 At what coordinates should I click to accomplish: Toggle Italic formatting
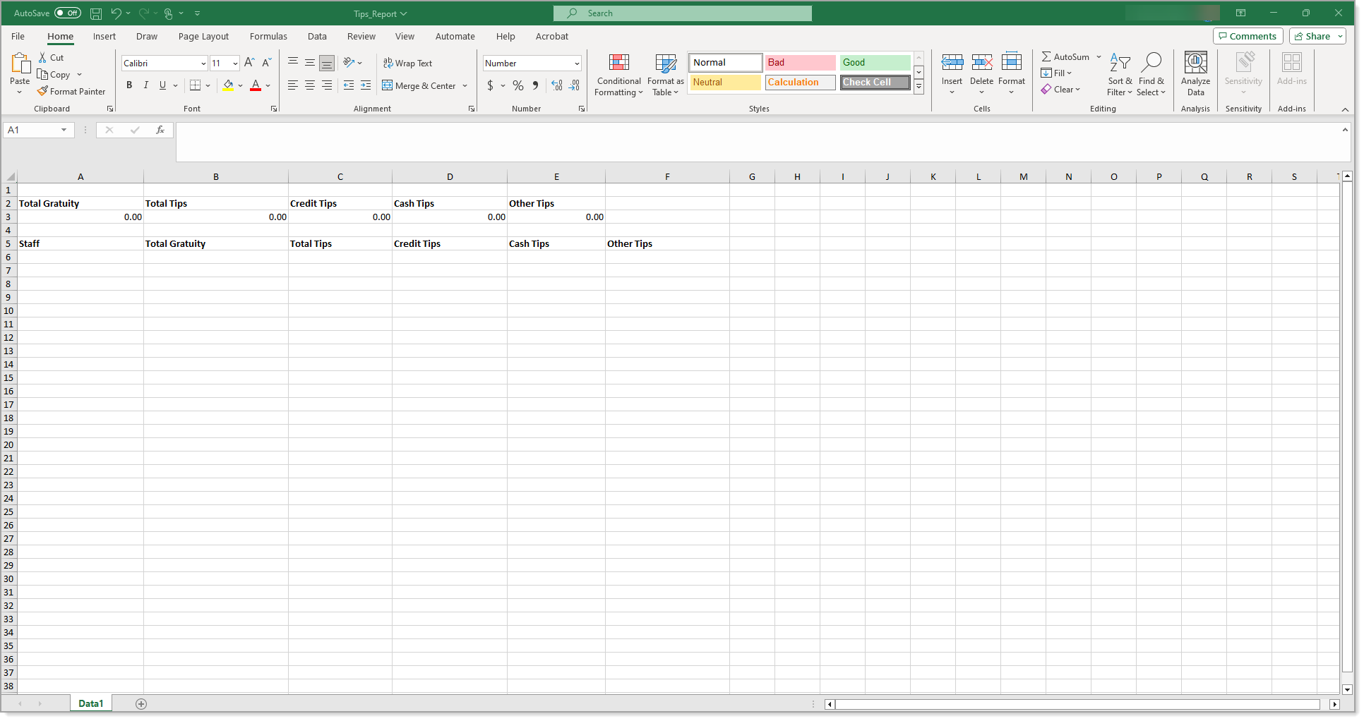pos(146,85)
